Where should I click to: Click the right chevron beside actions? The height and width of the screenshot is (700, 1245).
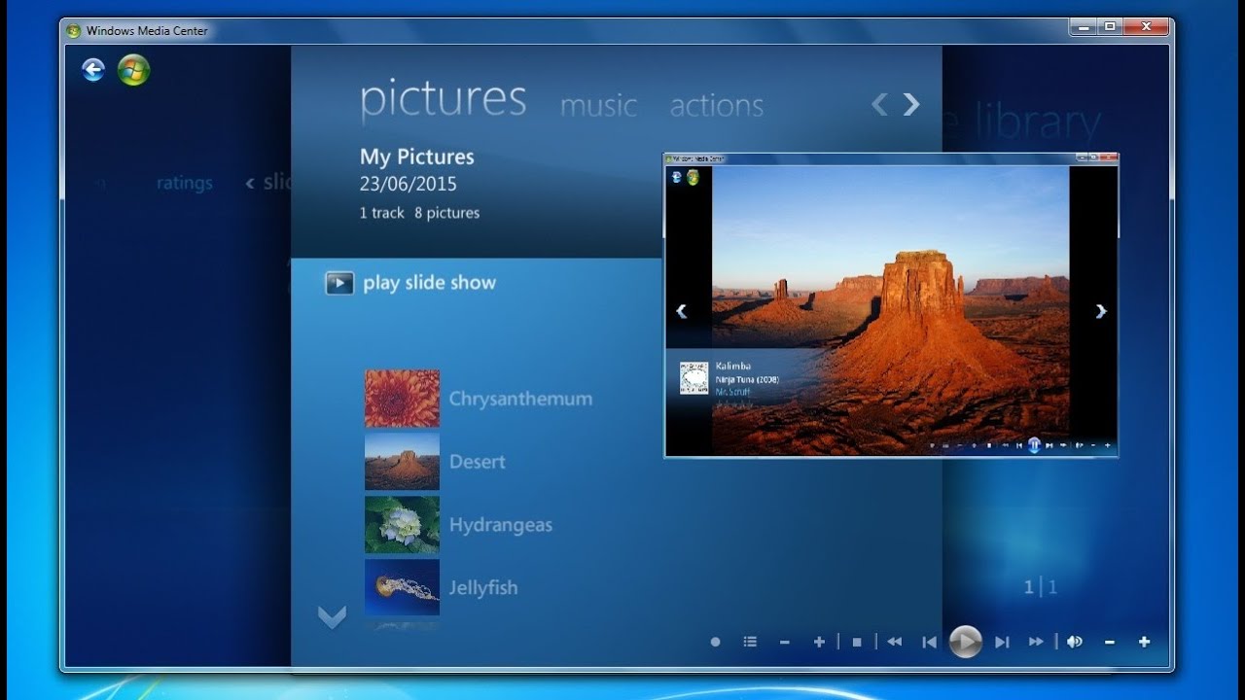(x=911, y=104)
